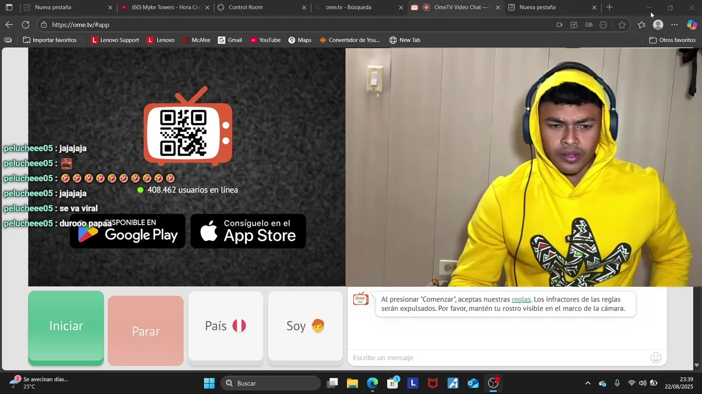Viewport: 702px width, 394px height.
Task: Click the address bar URL
Action: tap(81, 25)
